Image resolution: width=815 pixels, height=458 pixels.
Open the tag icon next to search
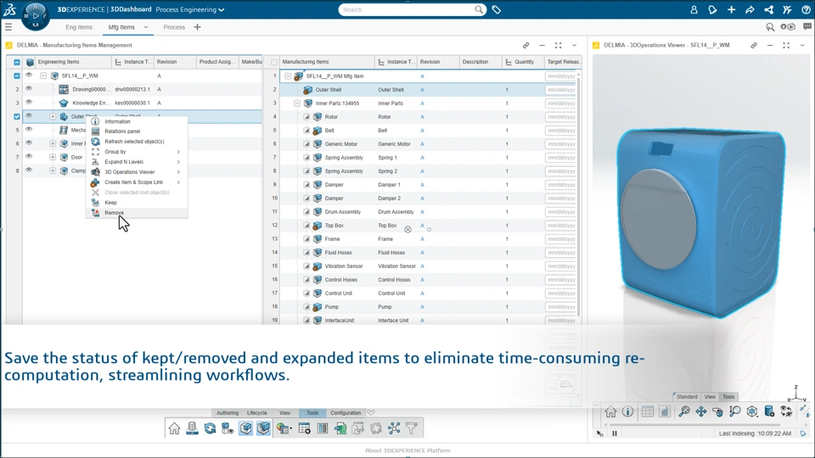[497, 10]
